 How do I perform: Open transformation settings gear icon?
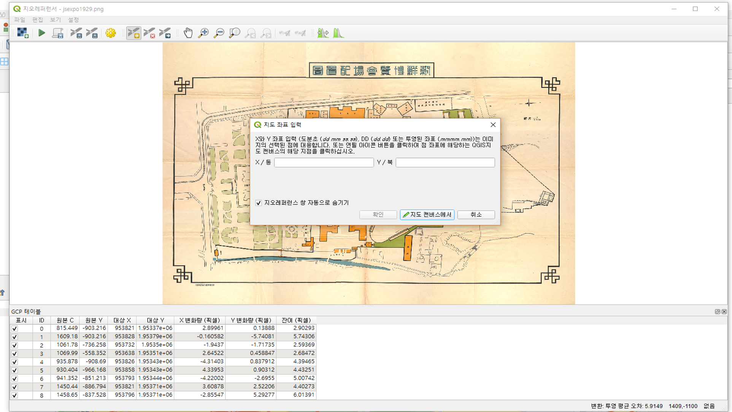point(111,33)
